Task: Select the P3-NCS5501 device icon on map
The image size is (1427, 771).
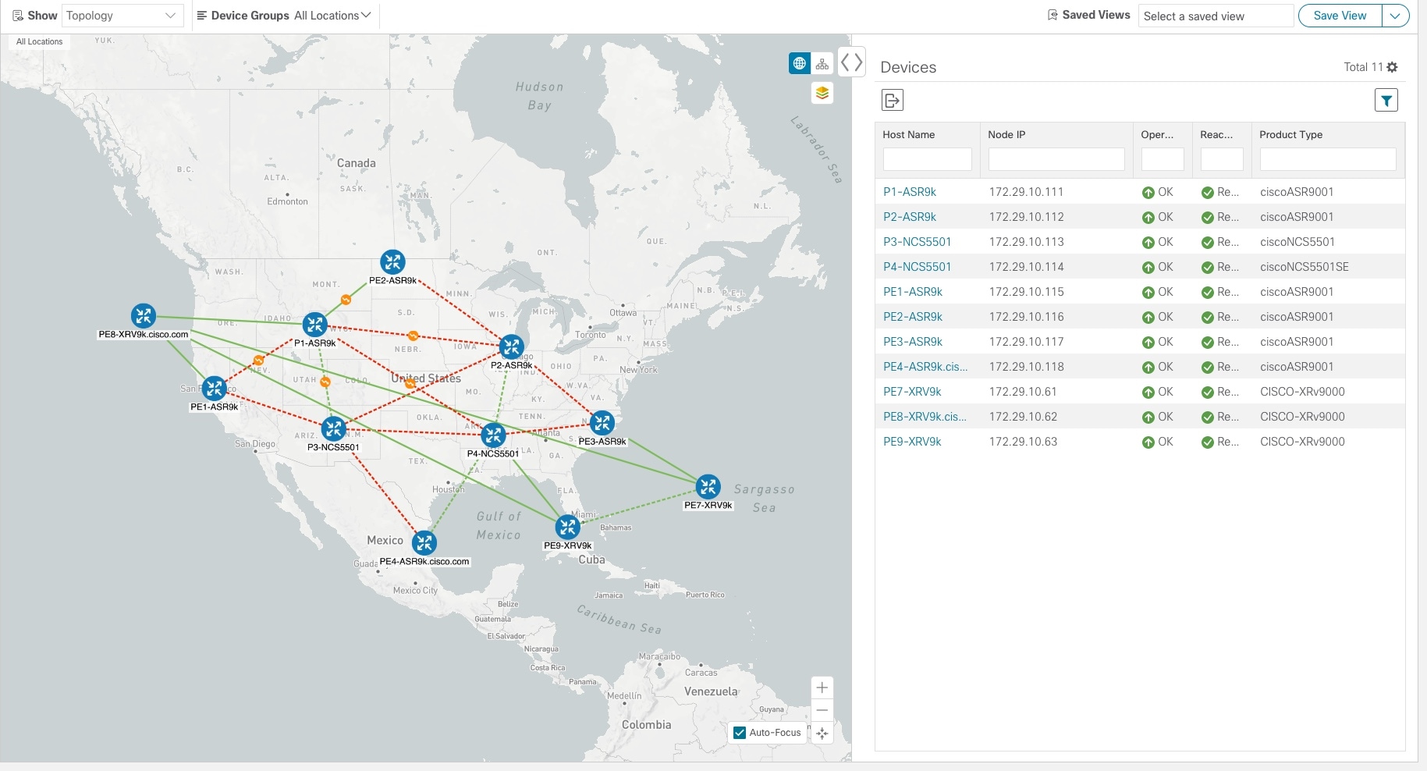Action: coord(334,428)
